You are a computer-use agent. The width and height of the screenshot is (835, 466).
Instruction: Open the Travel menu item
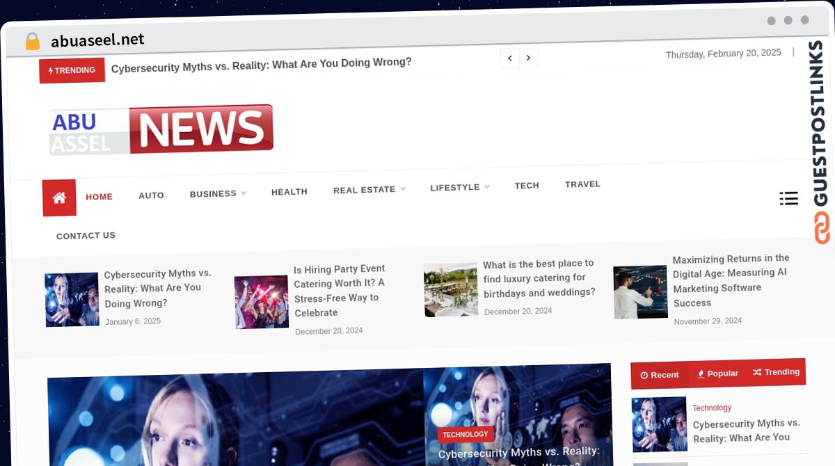(x=582, y=184)
